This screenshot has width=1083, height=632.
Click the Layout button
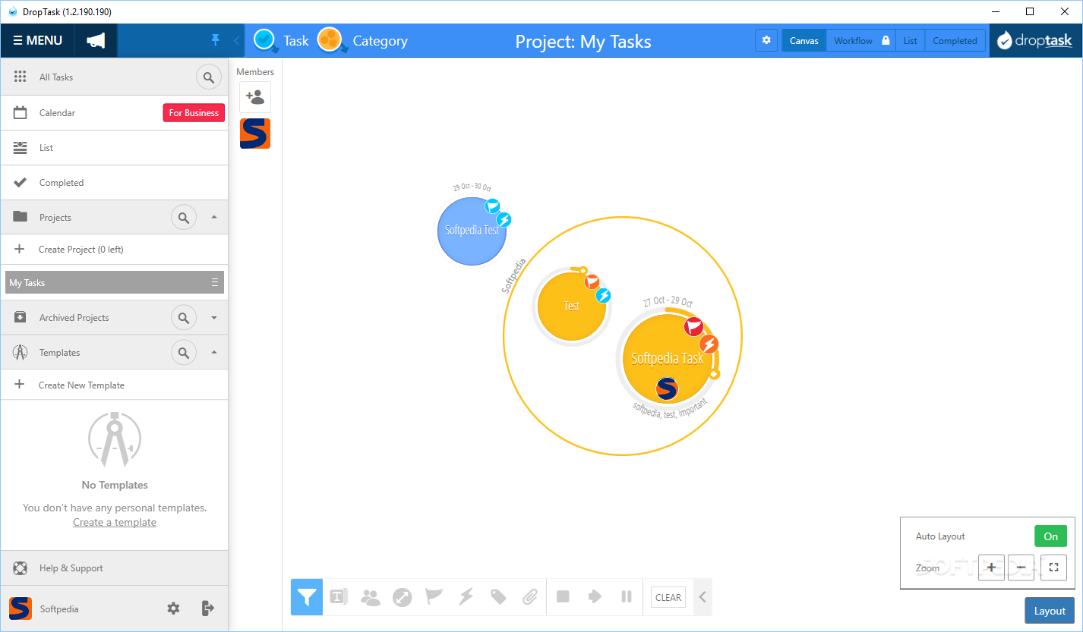[1050, 611]
